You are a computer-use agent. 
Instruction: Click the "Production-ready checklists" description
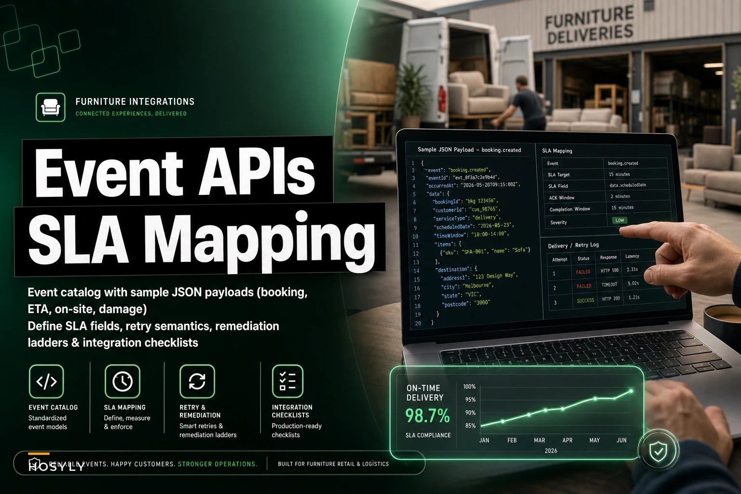tap(297, 430)
